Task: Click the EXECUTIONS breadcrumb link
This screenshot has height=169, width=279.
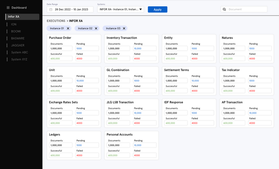Action: pyautogui.click(x=56, y=21)
